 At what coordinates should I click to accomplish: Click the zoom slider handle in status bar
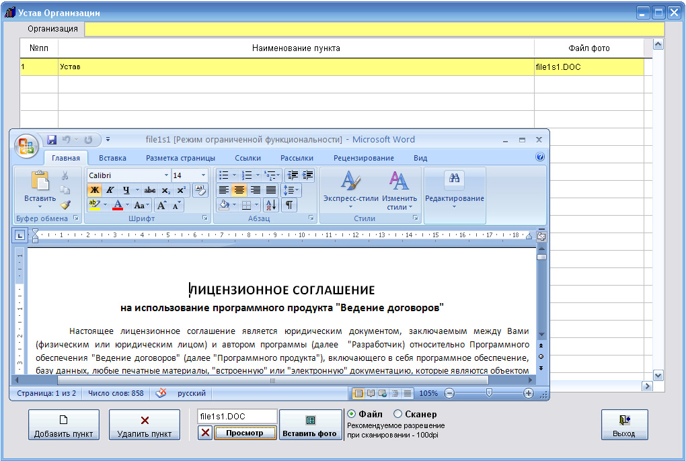pyautogui.click(x=489, y=393)
